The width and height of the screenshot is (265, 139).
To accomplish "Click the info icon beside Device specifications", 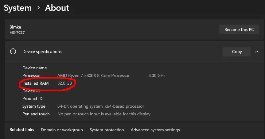I will 13,52.
